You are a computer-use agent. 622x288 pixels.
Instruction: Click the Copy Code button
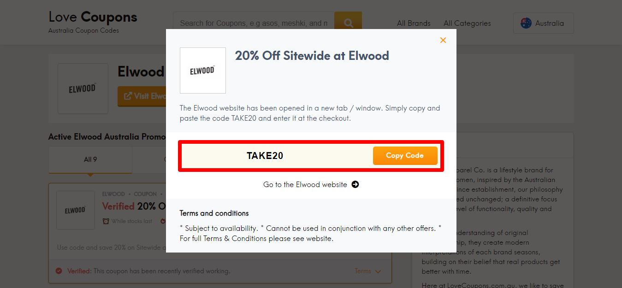coord(405,155)
